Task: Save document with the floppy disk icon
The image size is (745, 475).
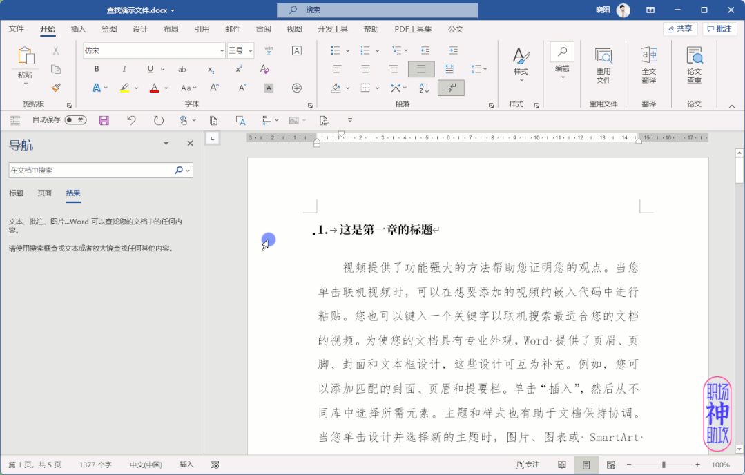Action: click(x=104, y=120)
